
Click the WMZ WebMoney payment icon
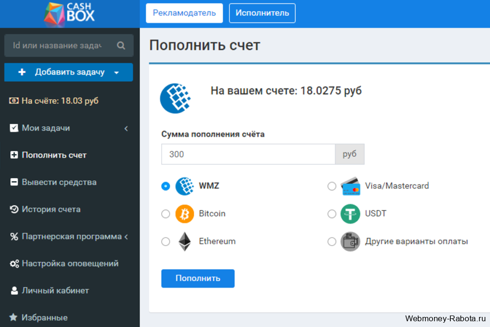[x=185, y=186]
